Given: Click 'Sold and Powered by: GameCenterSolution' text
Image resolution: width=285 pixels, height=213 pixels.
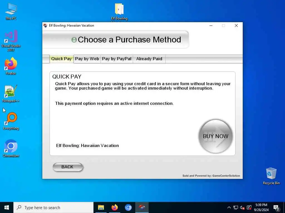Looking at the screenshot, I should (211, 176).
